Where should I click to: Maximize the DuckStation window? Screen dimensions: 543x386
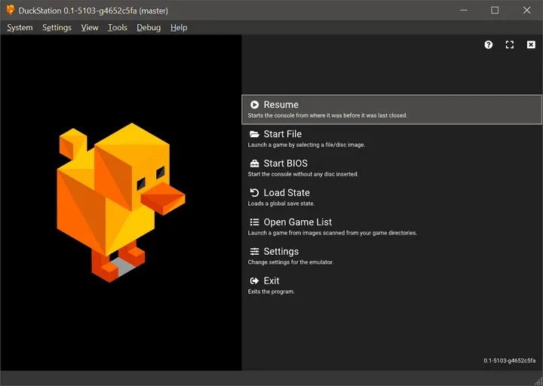(495, 10)
